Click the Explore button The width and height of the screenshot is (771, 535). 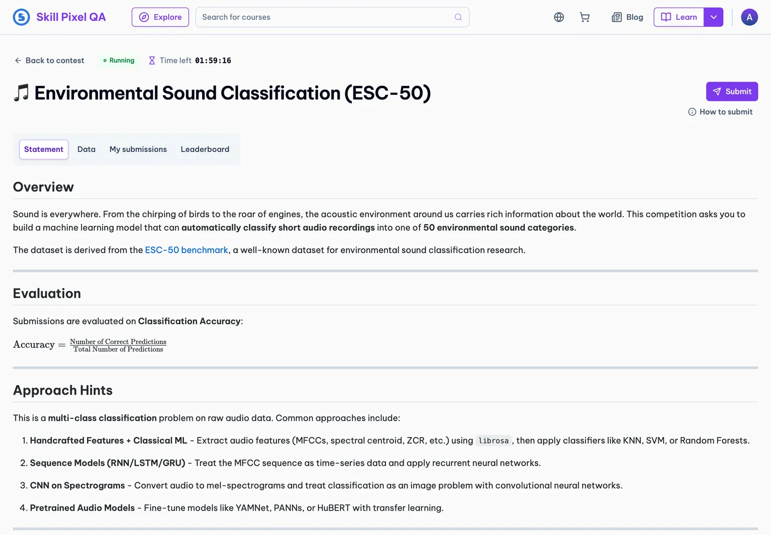pos(160,17)
